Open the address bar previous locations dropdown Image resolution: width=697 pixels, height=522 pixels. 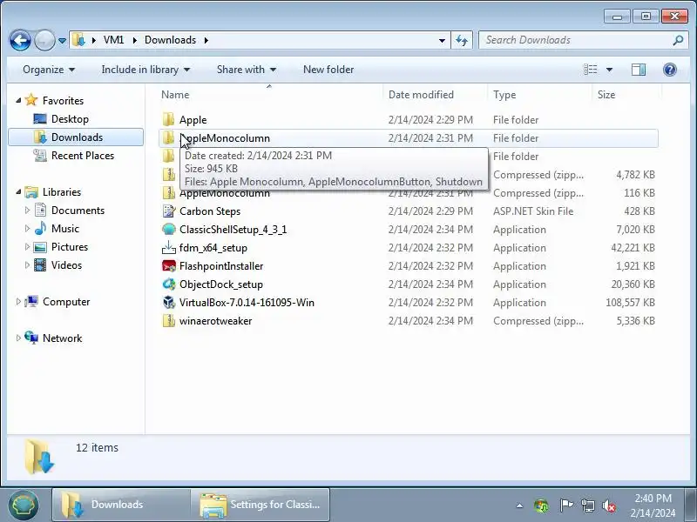click(x=442, y=40)
